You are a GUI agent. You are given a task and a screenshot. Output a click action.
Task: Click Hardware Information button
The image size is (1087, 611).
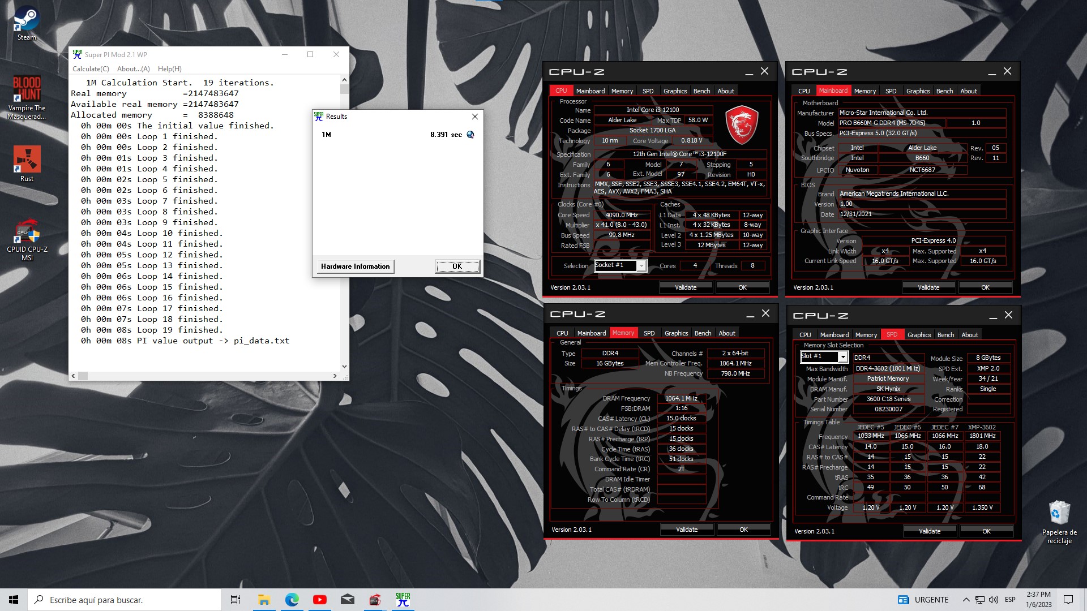355,266
